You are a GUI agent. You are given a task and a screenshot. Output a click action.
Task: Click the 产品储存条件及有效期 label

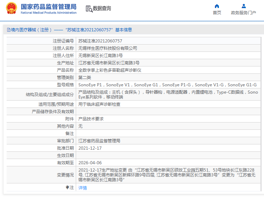point(53,112)
